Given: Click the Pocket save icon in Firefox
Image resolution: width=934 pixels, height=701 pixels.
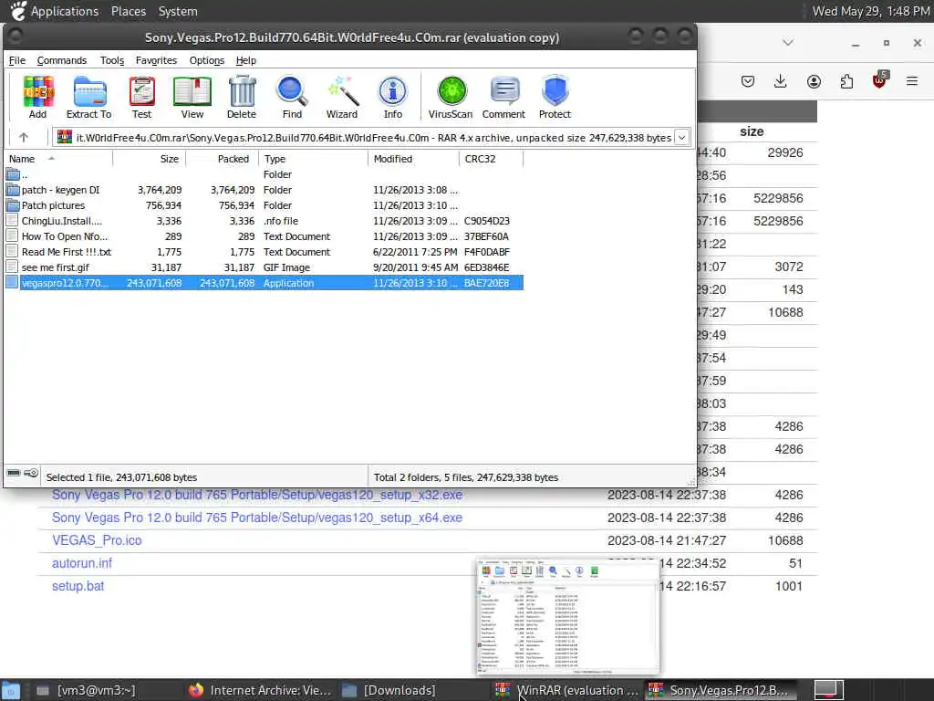Looking at the screenshot, I should (748, 81).
